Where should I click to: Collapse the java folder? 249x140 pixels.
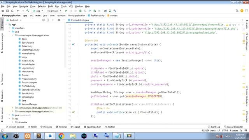pos(9,31)
